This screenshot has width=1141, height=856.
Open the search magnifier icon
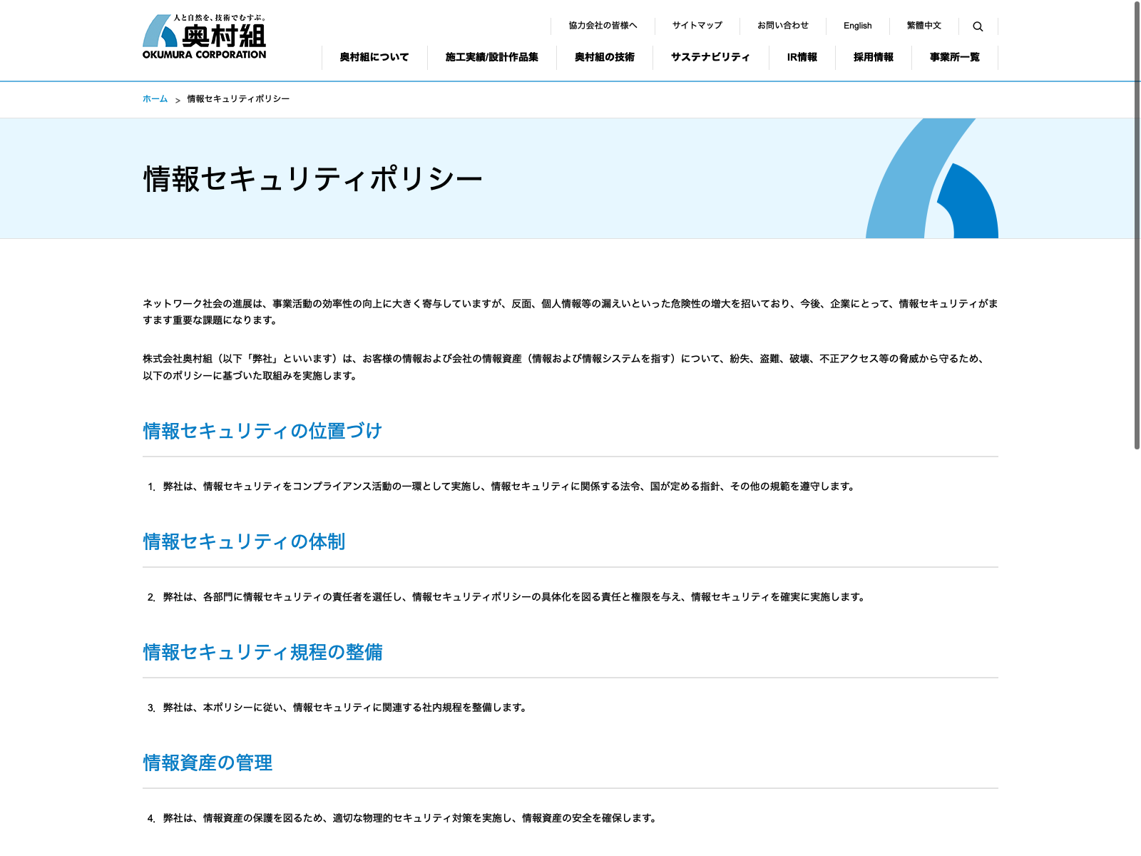[978, 26]
